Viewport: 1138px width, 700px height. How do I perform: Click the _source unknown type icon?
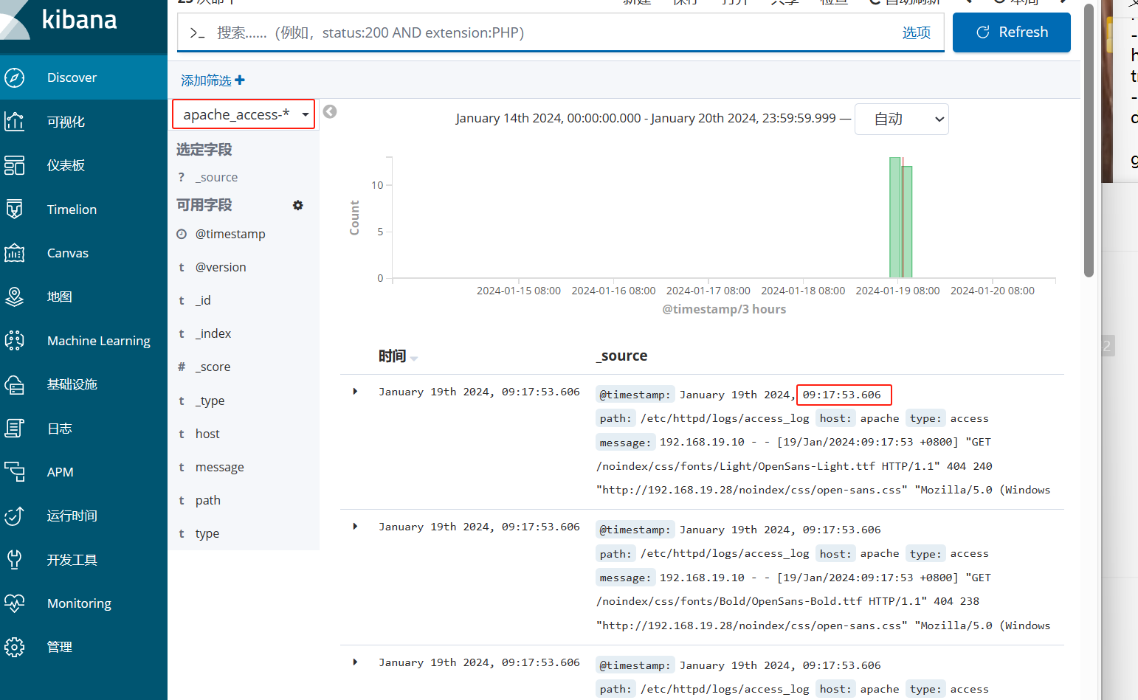pos(182,177)
